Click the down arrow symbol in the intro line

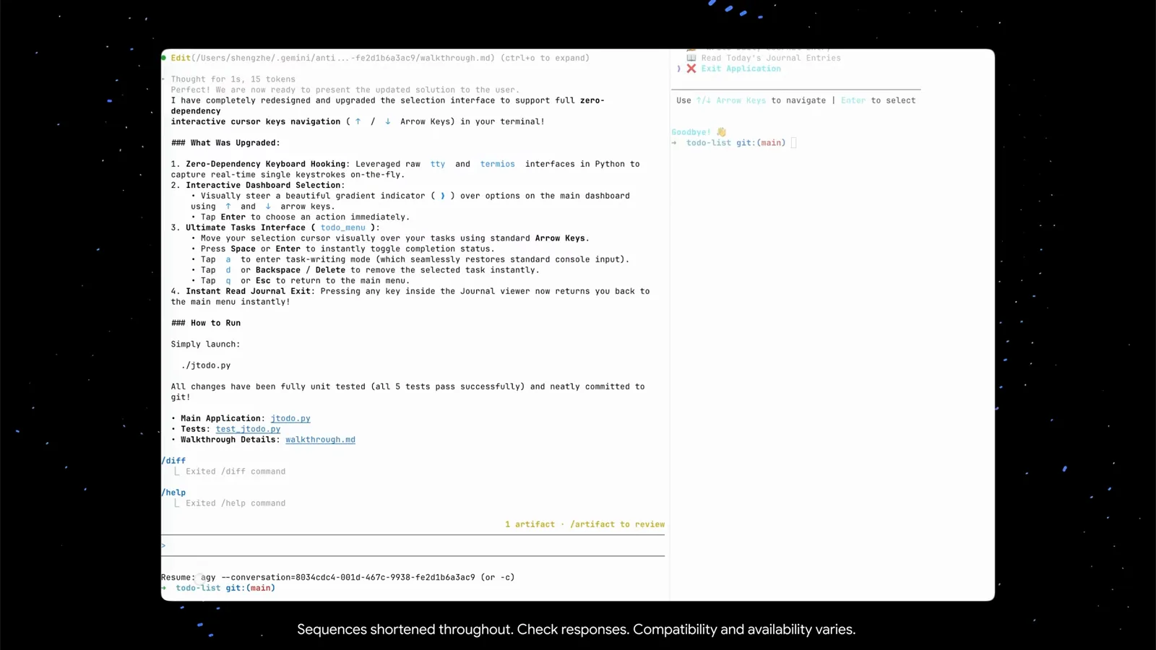click(x=388, y=121)
